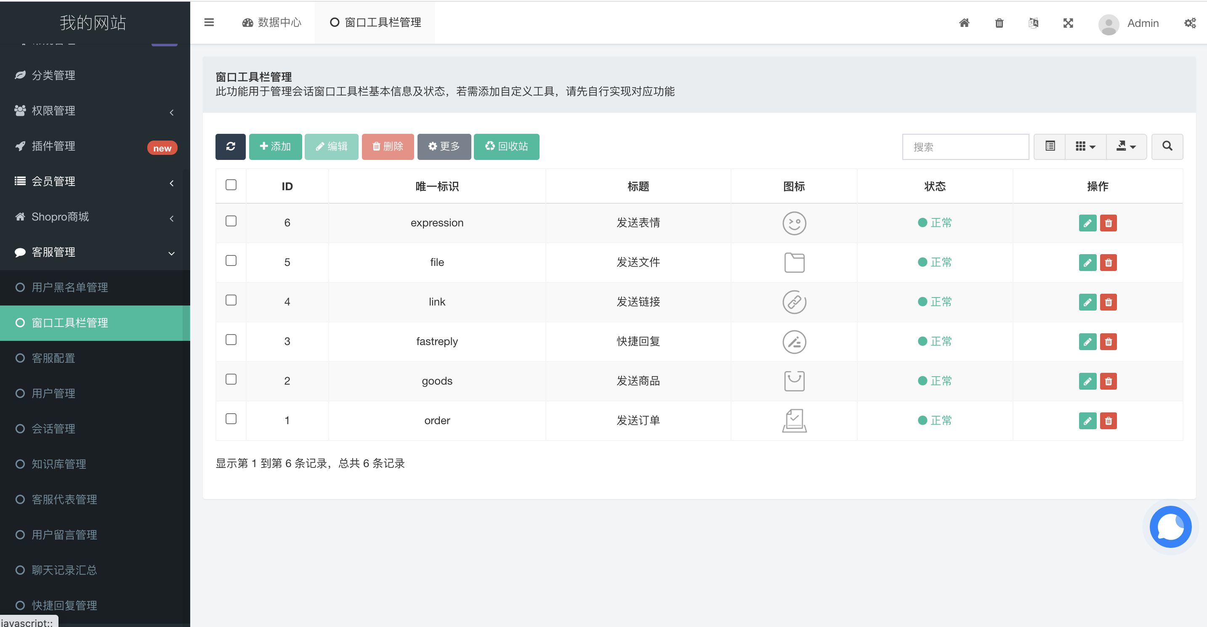Toggle table card view icon

point(1050,147)
